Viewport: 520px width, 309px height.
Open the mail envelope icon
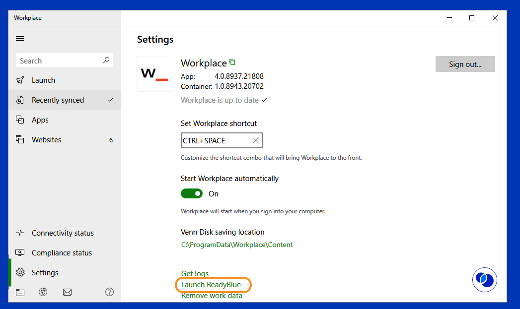[68, 292]
